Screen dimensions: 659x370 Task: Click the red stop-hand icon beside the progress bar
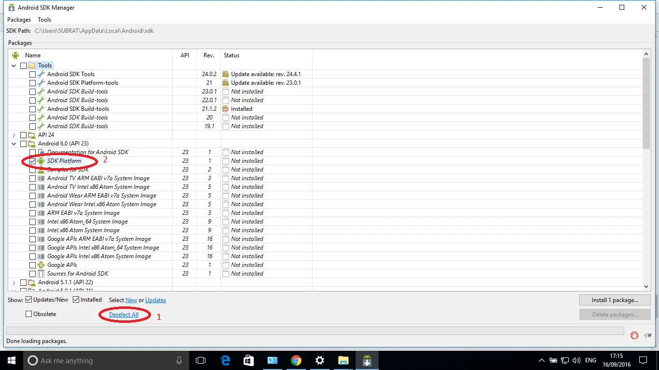[634, 335]
